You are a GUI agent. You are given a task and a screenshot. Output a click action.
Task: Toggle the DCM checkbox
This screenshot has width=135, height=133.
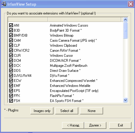pos(11,61)
